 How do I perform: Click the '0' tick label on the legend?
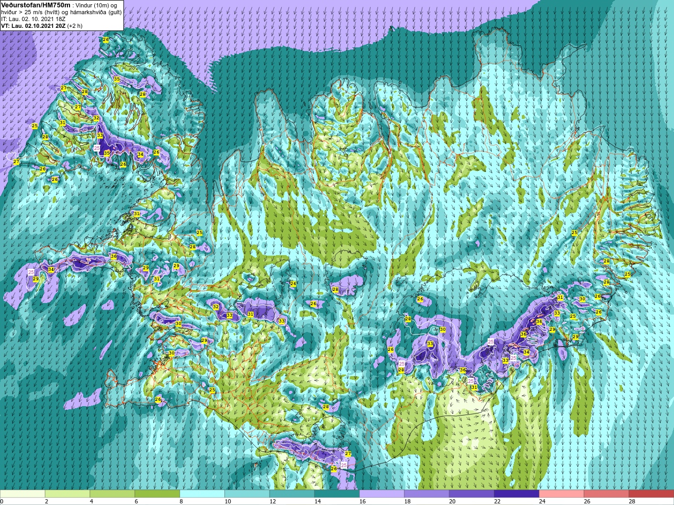pyautogui.click(x=2, y=501)
